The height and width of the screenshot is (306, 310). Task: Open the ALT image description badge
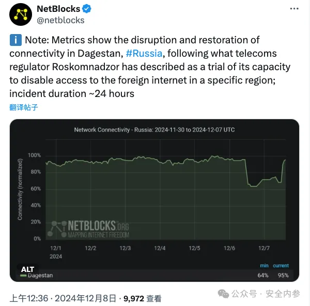coord(27,269)
